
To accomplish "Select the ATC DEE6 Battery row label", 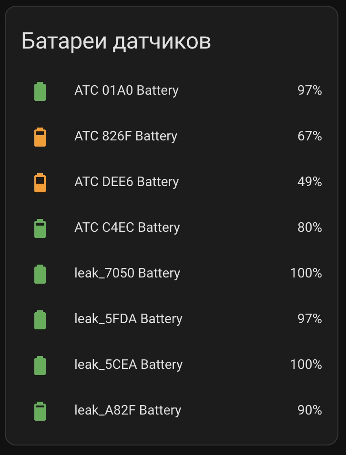I will coord(126,182).
